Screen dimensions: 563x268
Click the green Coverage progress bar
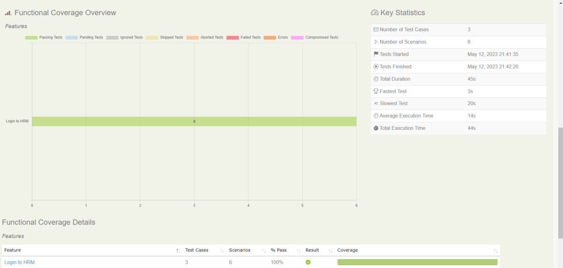pyautogui.click(x=417, y=262)
